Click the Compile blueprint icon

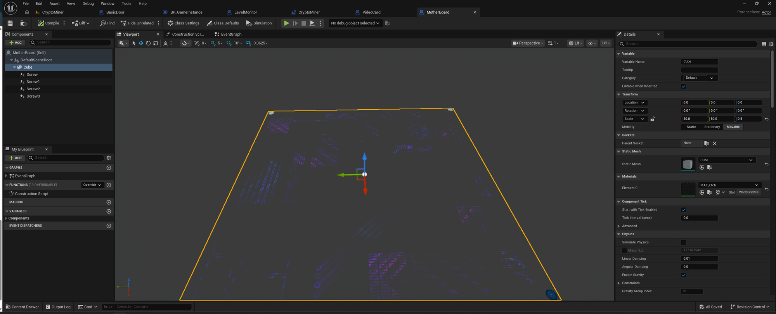click(48, 23)
